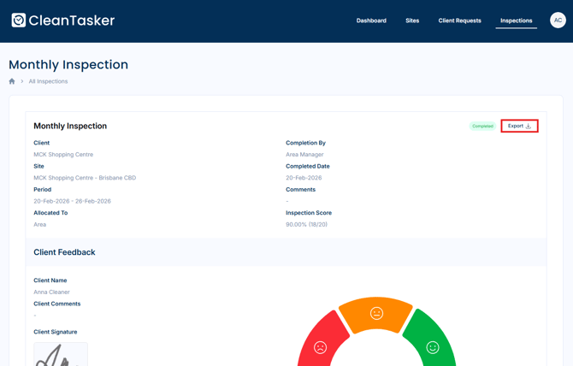Click the home breadcrumb icon

pos(12,81)
